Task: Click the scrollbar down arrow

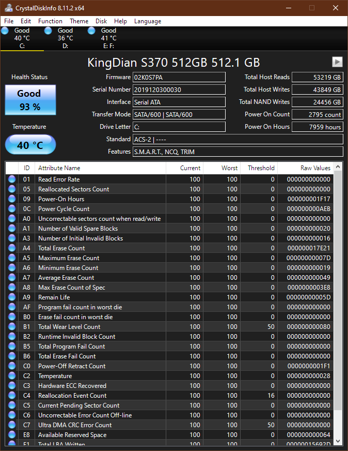Action: (x=338, y=441)
